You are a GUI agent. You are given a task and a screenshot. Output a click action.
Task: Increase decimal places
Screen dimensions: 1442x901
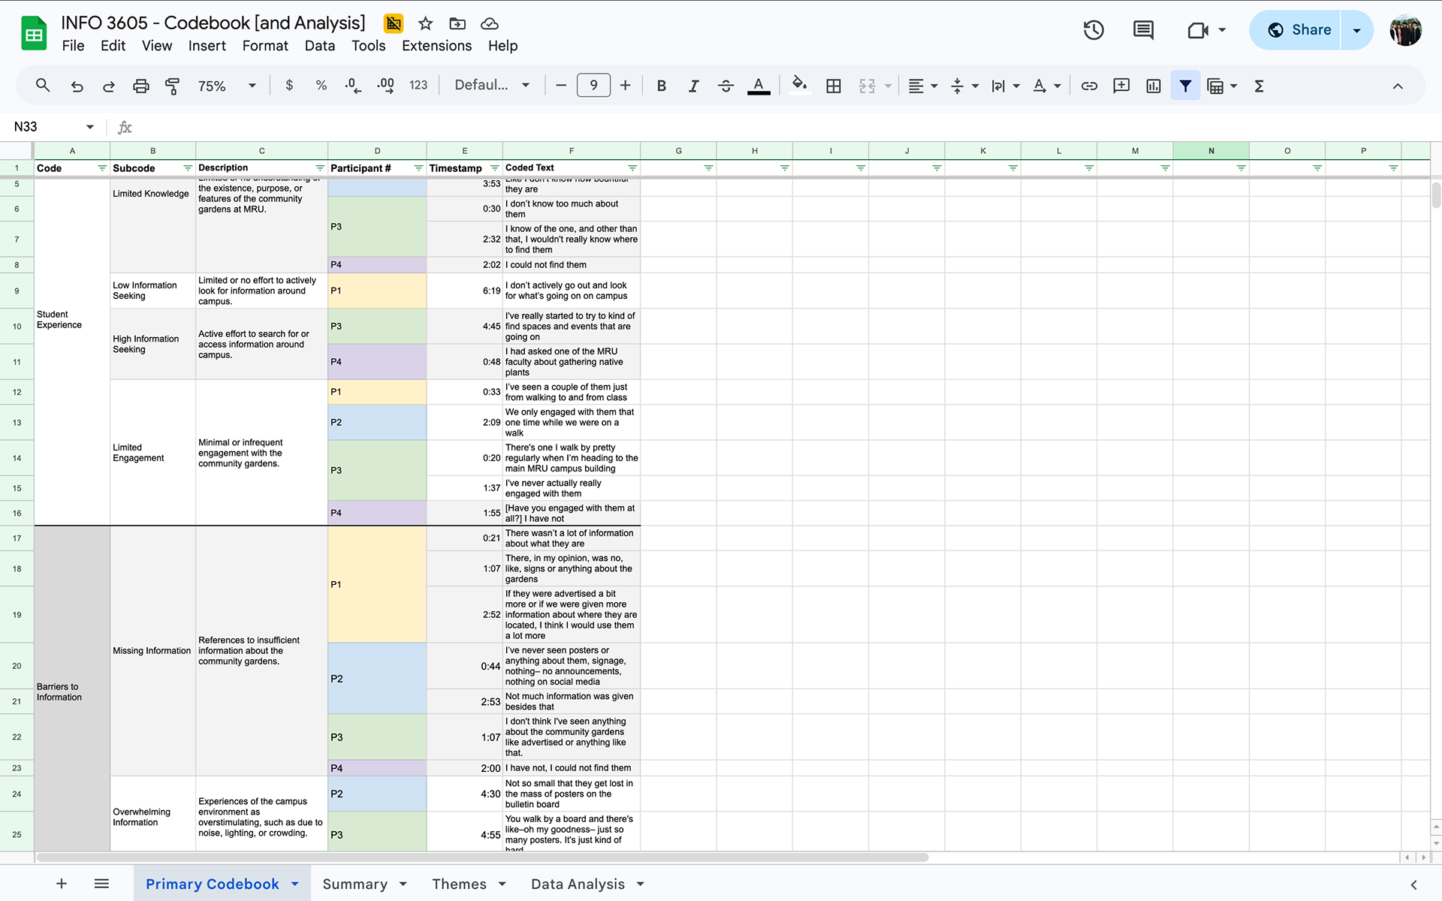click(x=385, y=86)
